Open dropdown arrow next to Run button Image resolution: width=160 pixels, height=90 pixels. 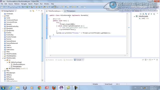(x=29, y=7)
